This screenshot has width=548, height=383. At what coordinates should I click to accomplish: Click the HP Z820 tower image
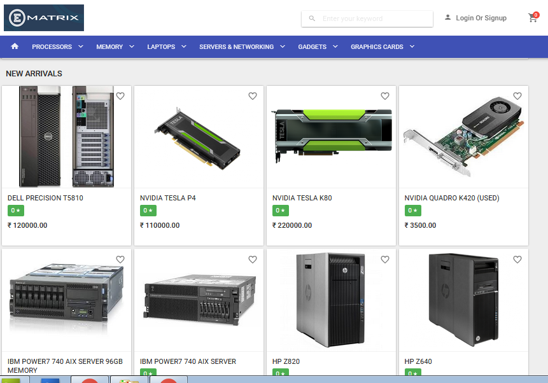click(x=331, y=300)
